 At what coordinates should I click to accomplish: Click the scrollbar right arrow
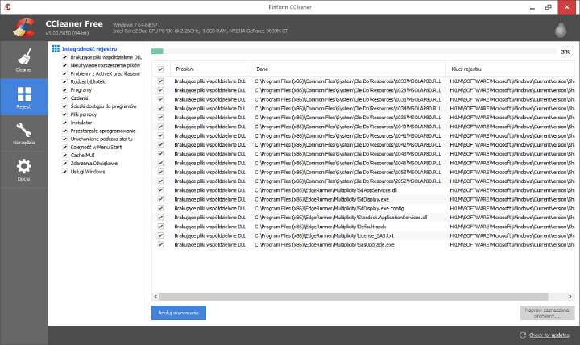[570, 297]
